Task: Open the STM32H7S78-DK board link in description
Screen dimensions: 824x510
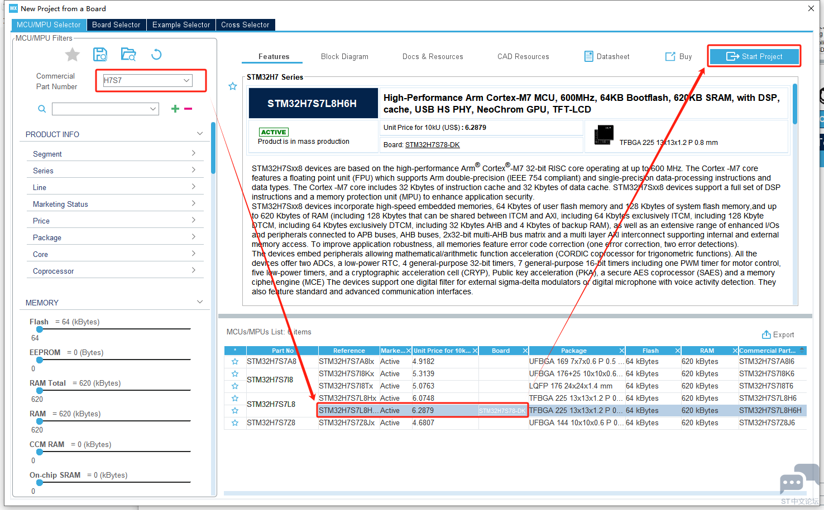Action: point(433,145)
